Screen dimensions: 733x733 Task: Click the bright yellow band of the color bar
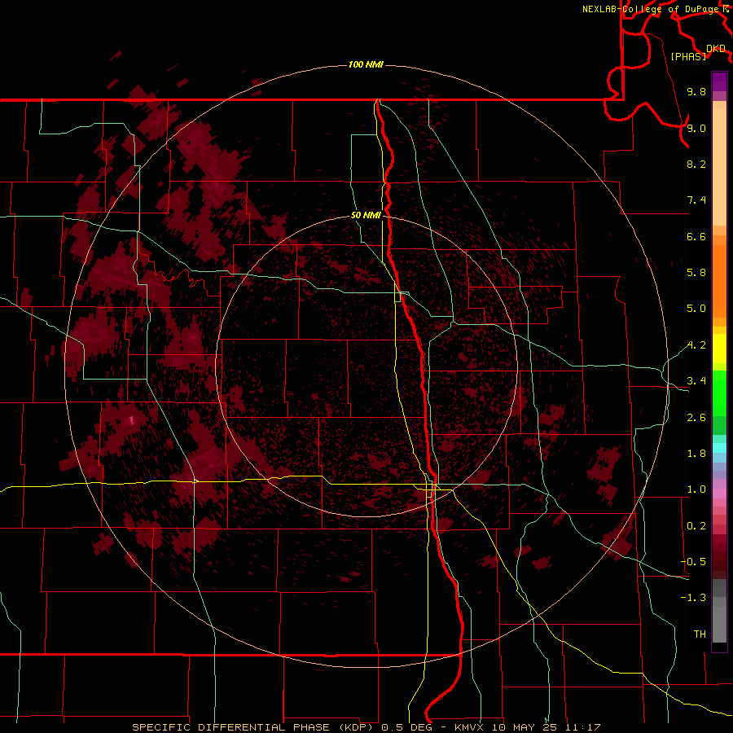(x=719, y=349)
